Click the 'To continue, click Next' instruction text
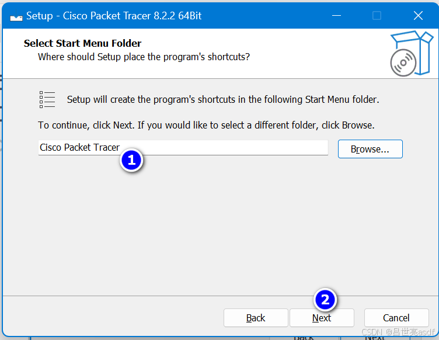The height and width of the screenshot is (340, 439). tap(206, 125)
